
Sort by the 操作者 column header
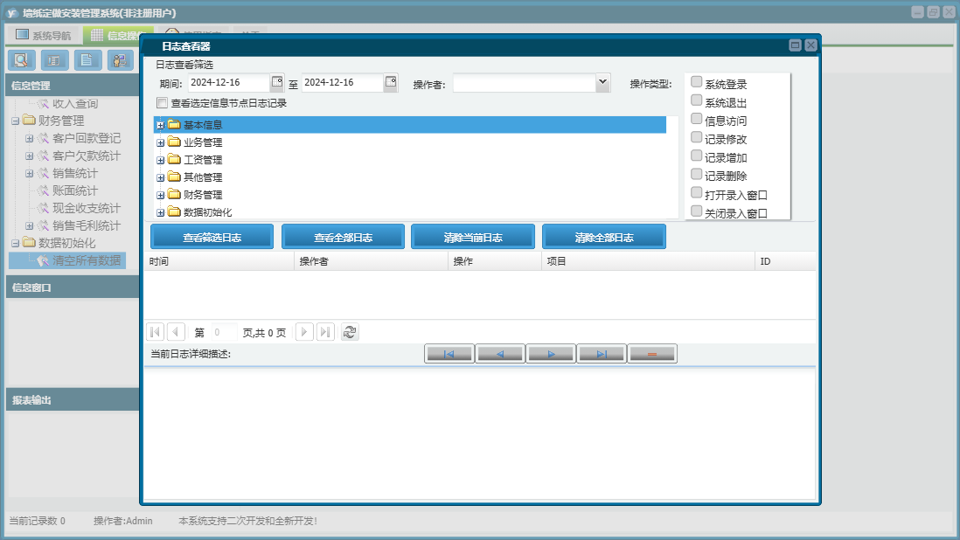pyautogui.click(x=371, y=261)
